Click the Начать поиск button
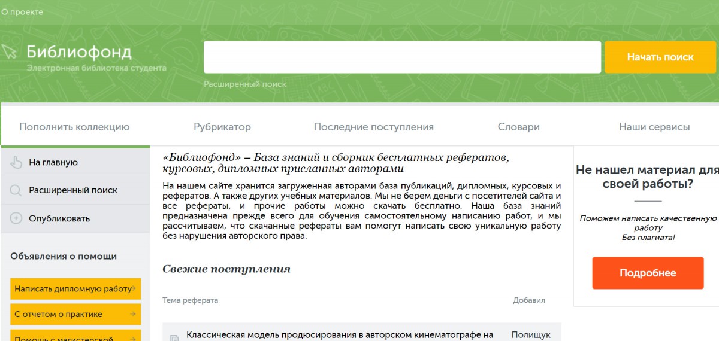Image resolution: width=719 pixels, height=341 pixels. click(x=660, y=57)
